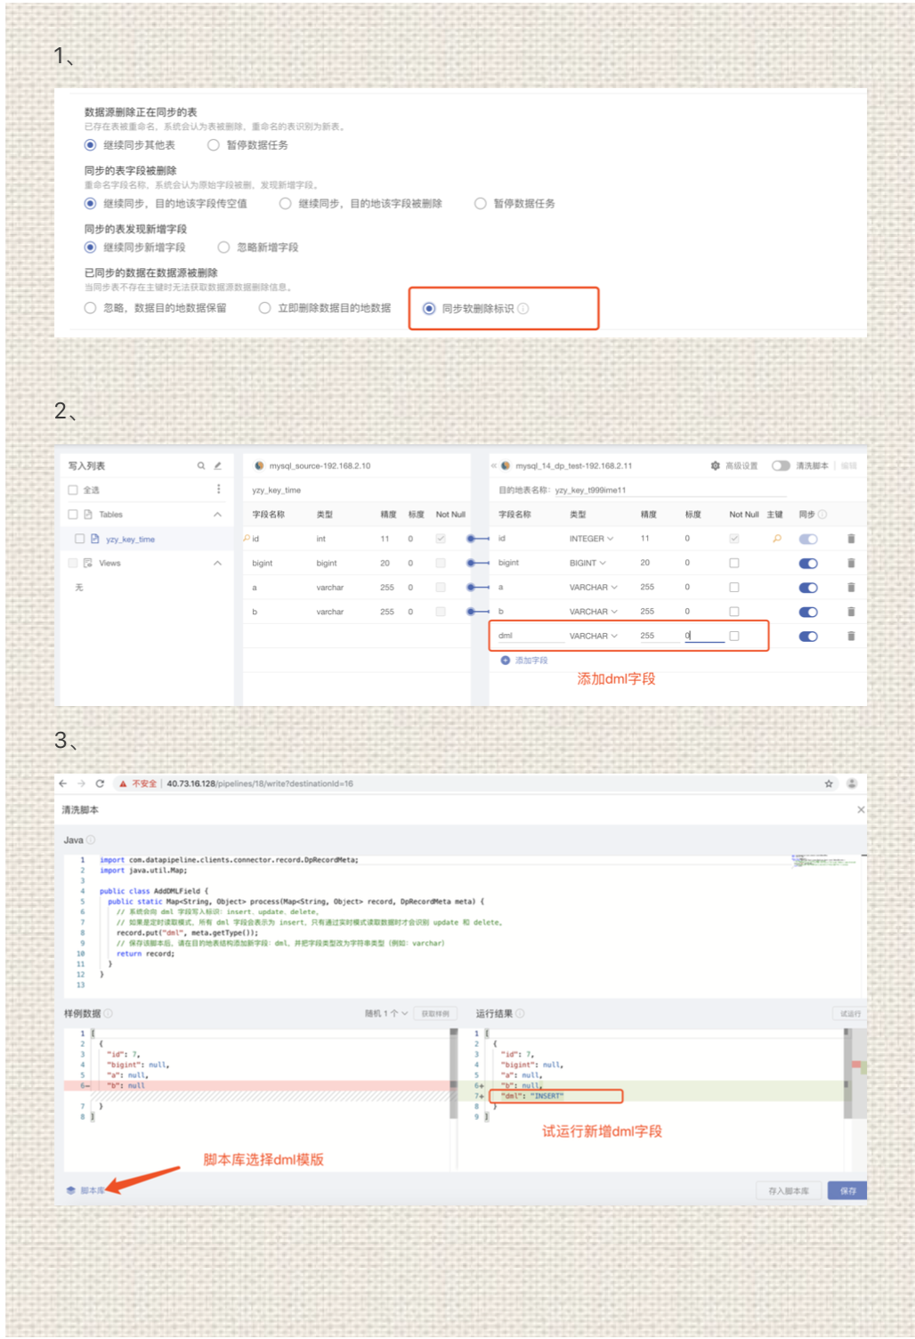Image resolution: width=915 pixels, height=1339 pixels.
Task: Click info icon beside 同步 column header
Action: (822, 514)
